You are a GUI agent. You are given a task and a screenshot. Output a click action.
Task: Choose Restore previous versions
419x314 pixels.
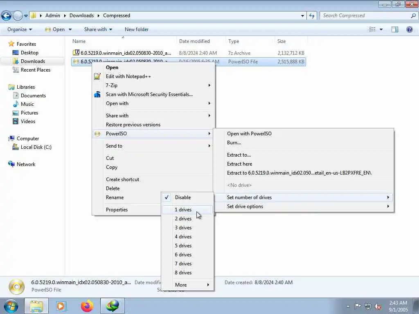[153, 125]
